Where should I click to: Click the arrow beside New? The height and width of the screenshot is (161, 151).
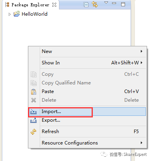tap(142, 51)
